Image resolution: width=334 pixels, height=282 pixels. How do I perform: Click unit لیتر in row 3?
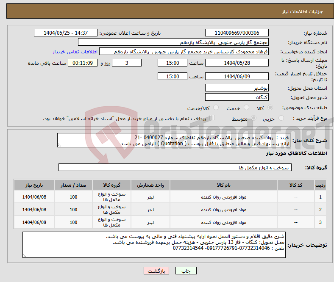tap(150, 223)
